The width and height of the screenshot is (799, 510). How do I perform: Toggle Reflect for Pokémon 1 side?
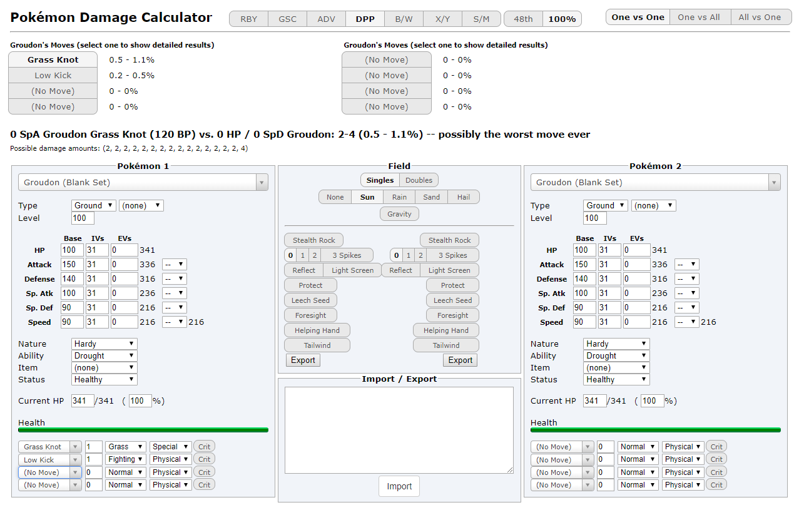(303, 270)
